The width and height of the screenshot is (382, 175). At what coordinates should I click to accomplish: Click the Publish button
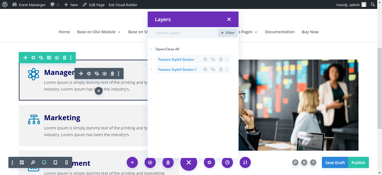359,162
